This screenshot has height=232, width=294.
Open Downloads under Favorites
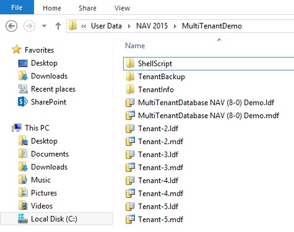(x=49, y=76)
